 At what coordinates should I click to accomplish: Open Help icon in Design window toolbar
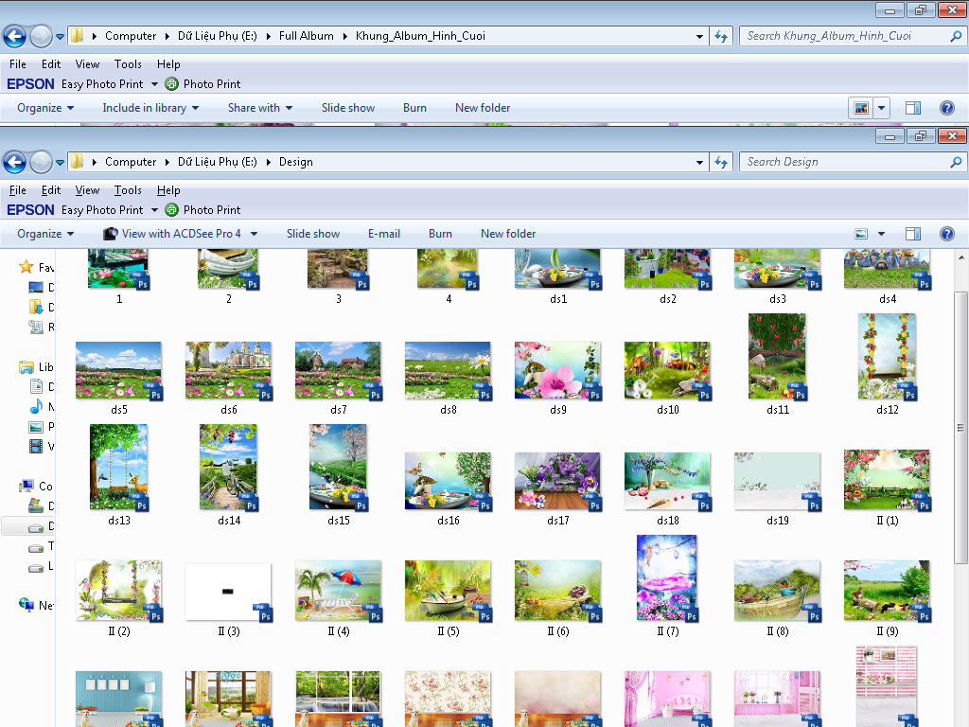point(946,234)
